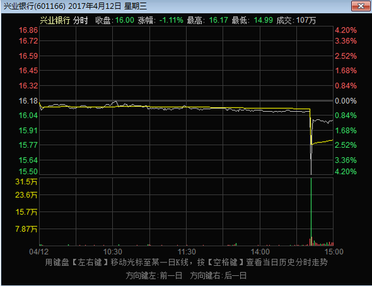
Task: Click the 15.64 price axis label
Action: tap(28, 160)
